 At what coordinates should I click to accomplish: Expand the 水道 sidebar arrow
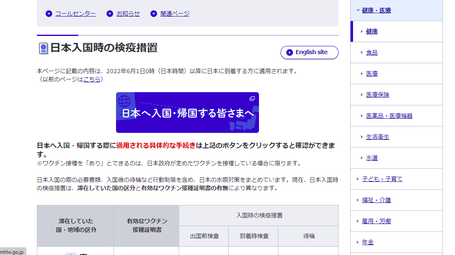362,158
